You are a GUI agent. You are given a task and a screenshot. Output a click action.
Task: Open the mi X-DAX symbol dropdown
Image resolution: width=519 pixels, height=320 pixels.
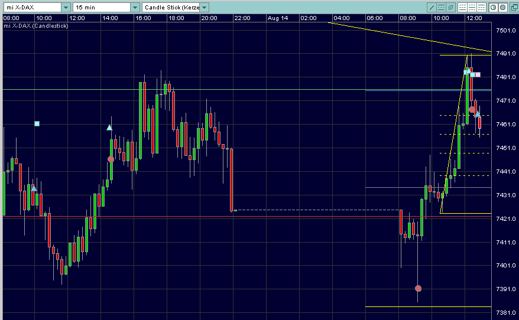[66, 7]
